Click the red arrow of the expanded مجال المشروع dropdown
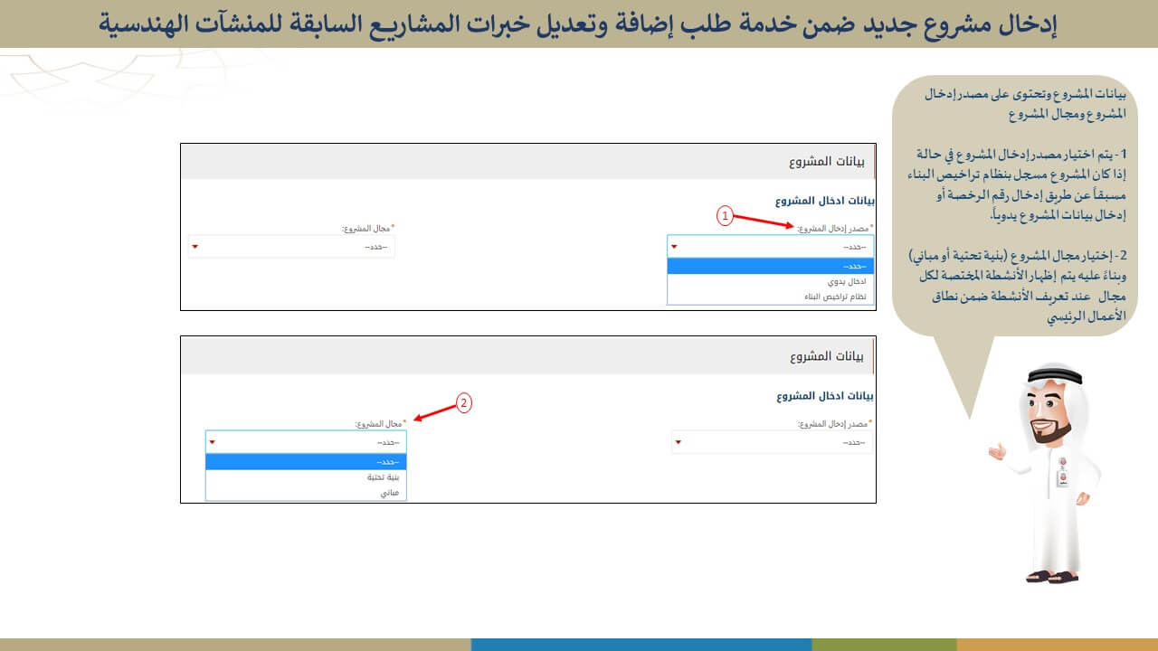 213,442
